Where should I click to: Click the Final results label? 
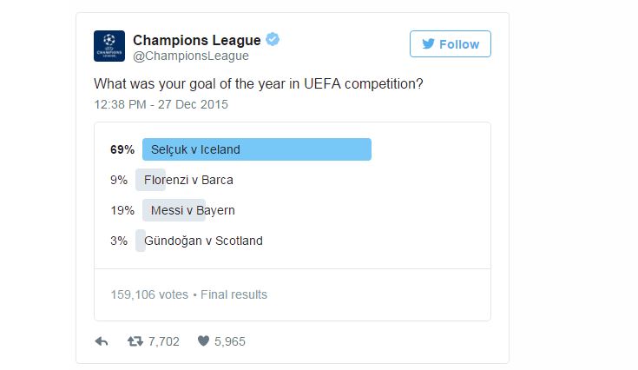click(234, 294)
